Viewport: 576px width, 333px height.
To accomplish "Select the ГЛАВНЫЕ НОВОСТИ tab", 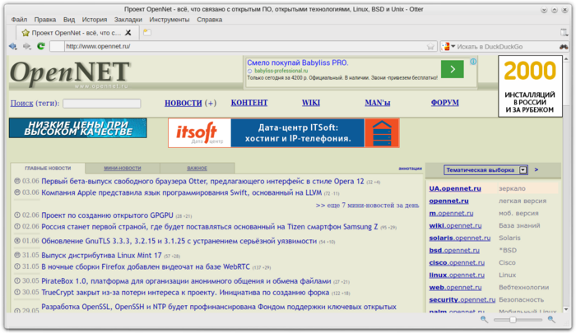I will [x=48, y=169].
